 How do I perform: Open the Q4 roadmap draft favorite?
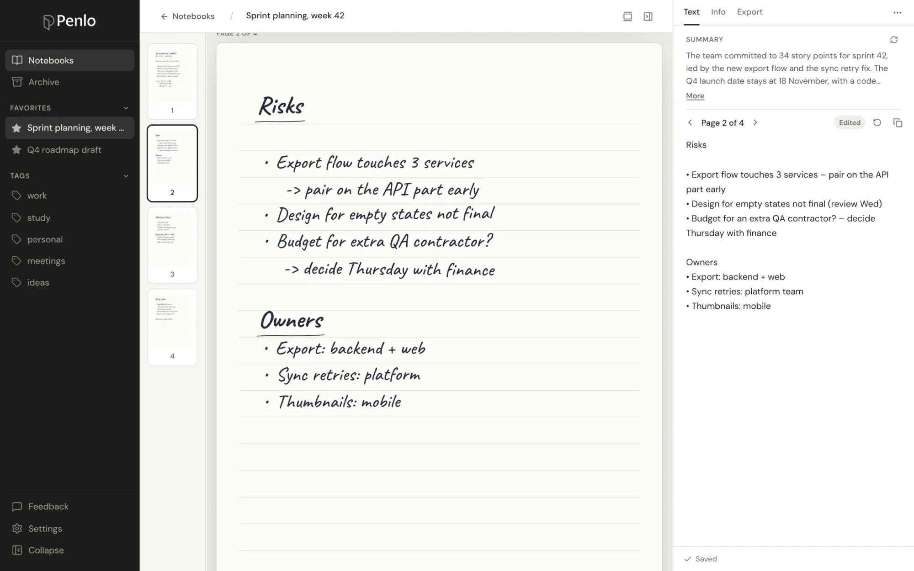coord(70,150)
